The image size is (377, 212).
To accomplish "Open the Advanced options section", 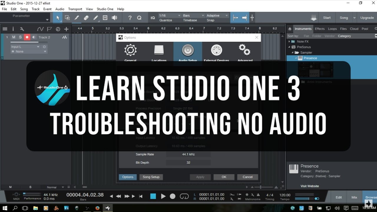I will [245, 52].
